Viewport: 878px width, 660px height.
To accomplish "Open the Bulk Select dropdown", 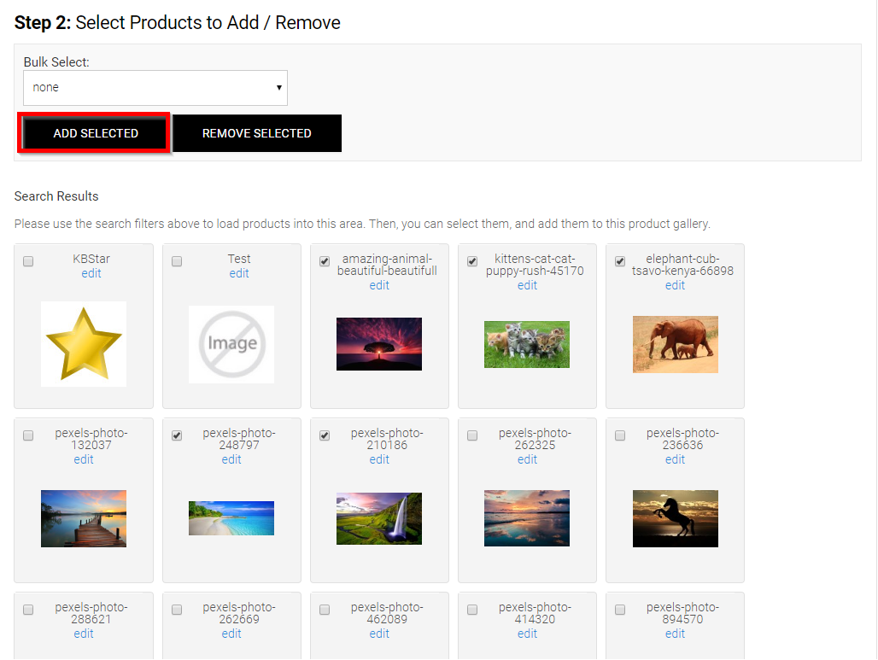I will 155,87.
